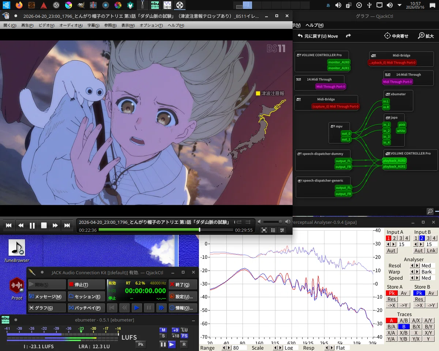The width and height of the screenshot is (439, 351).
Task: Adjust the SMPlayer volume slider
Action: tap(273, 222)
